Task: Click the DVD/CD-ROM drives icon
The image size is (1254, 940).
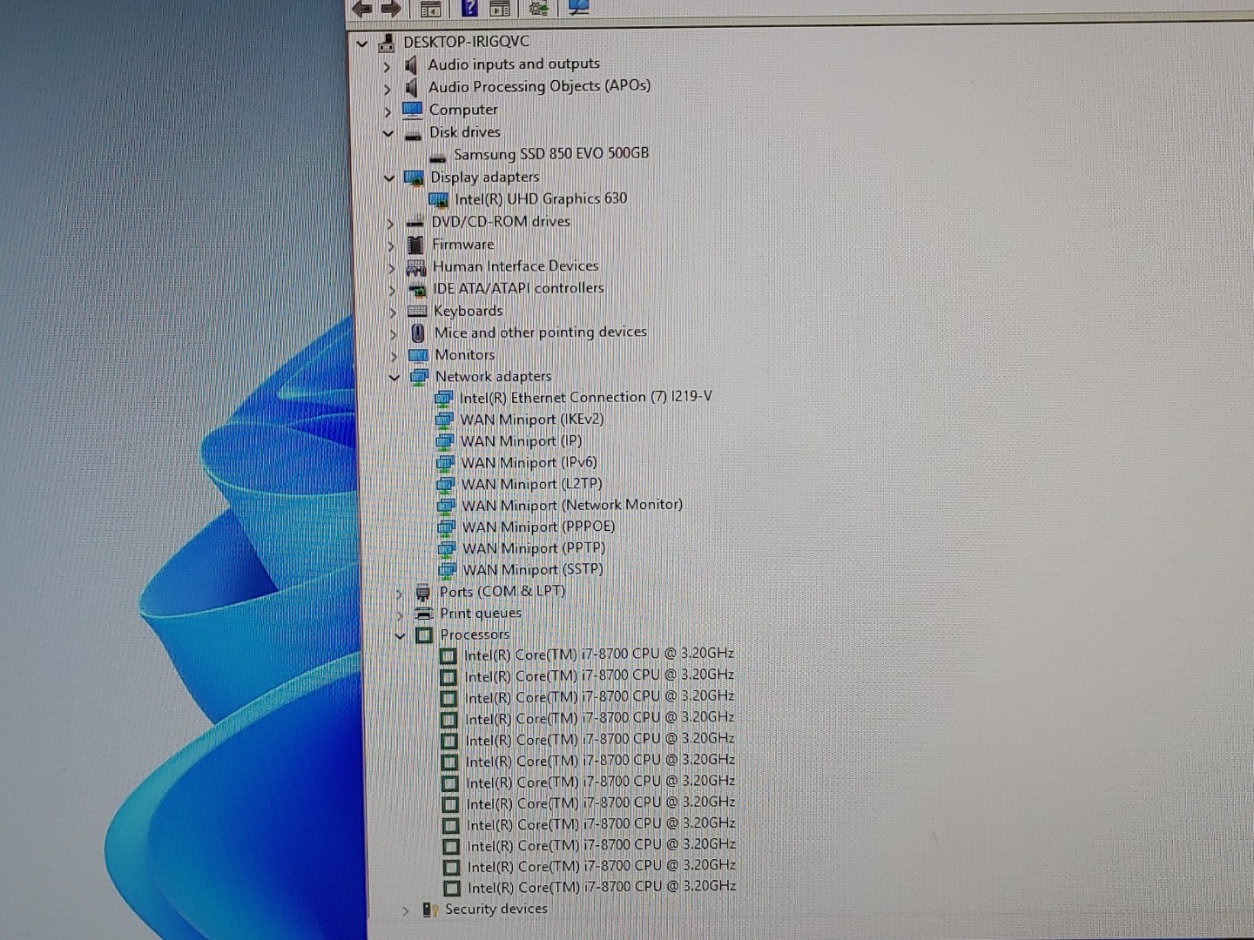Action: tap(415, 223)
